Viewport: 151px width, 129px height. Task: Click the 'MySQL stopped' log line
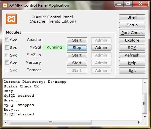(19, 105)
